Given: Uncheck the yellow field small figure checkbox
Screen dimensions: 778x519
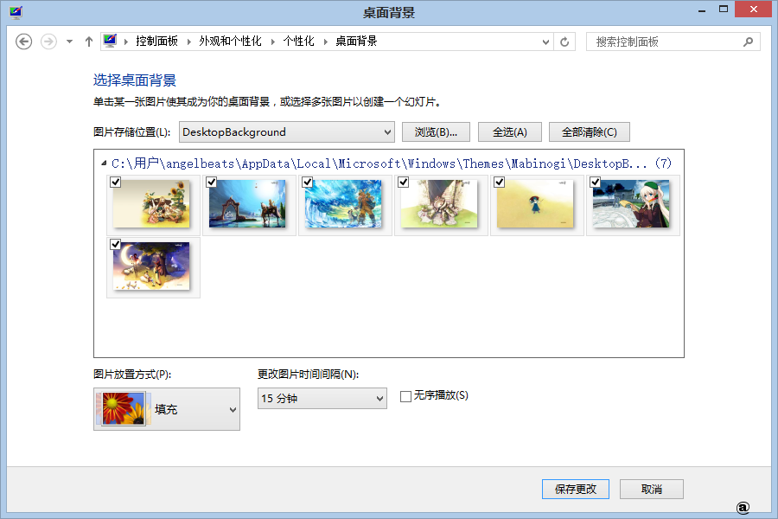Looking at the screenshot, I should tap(499, 182).
